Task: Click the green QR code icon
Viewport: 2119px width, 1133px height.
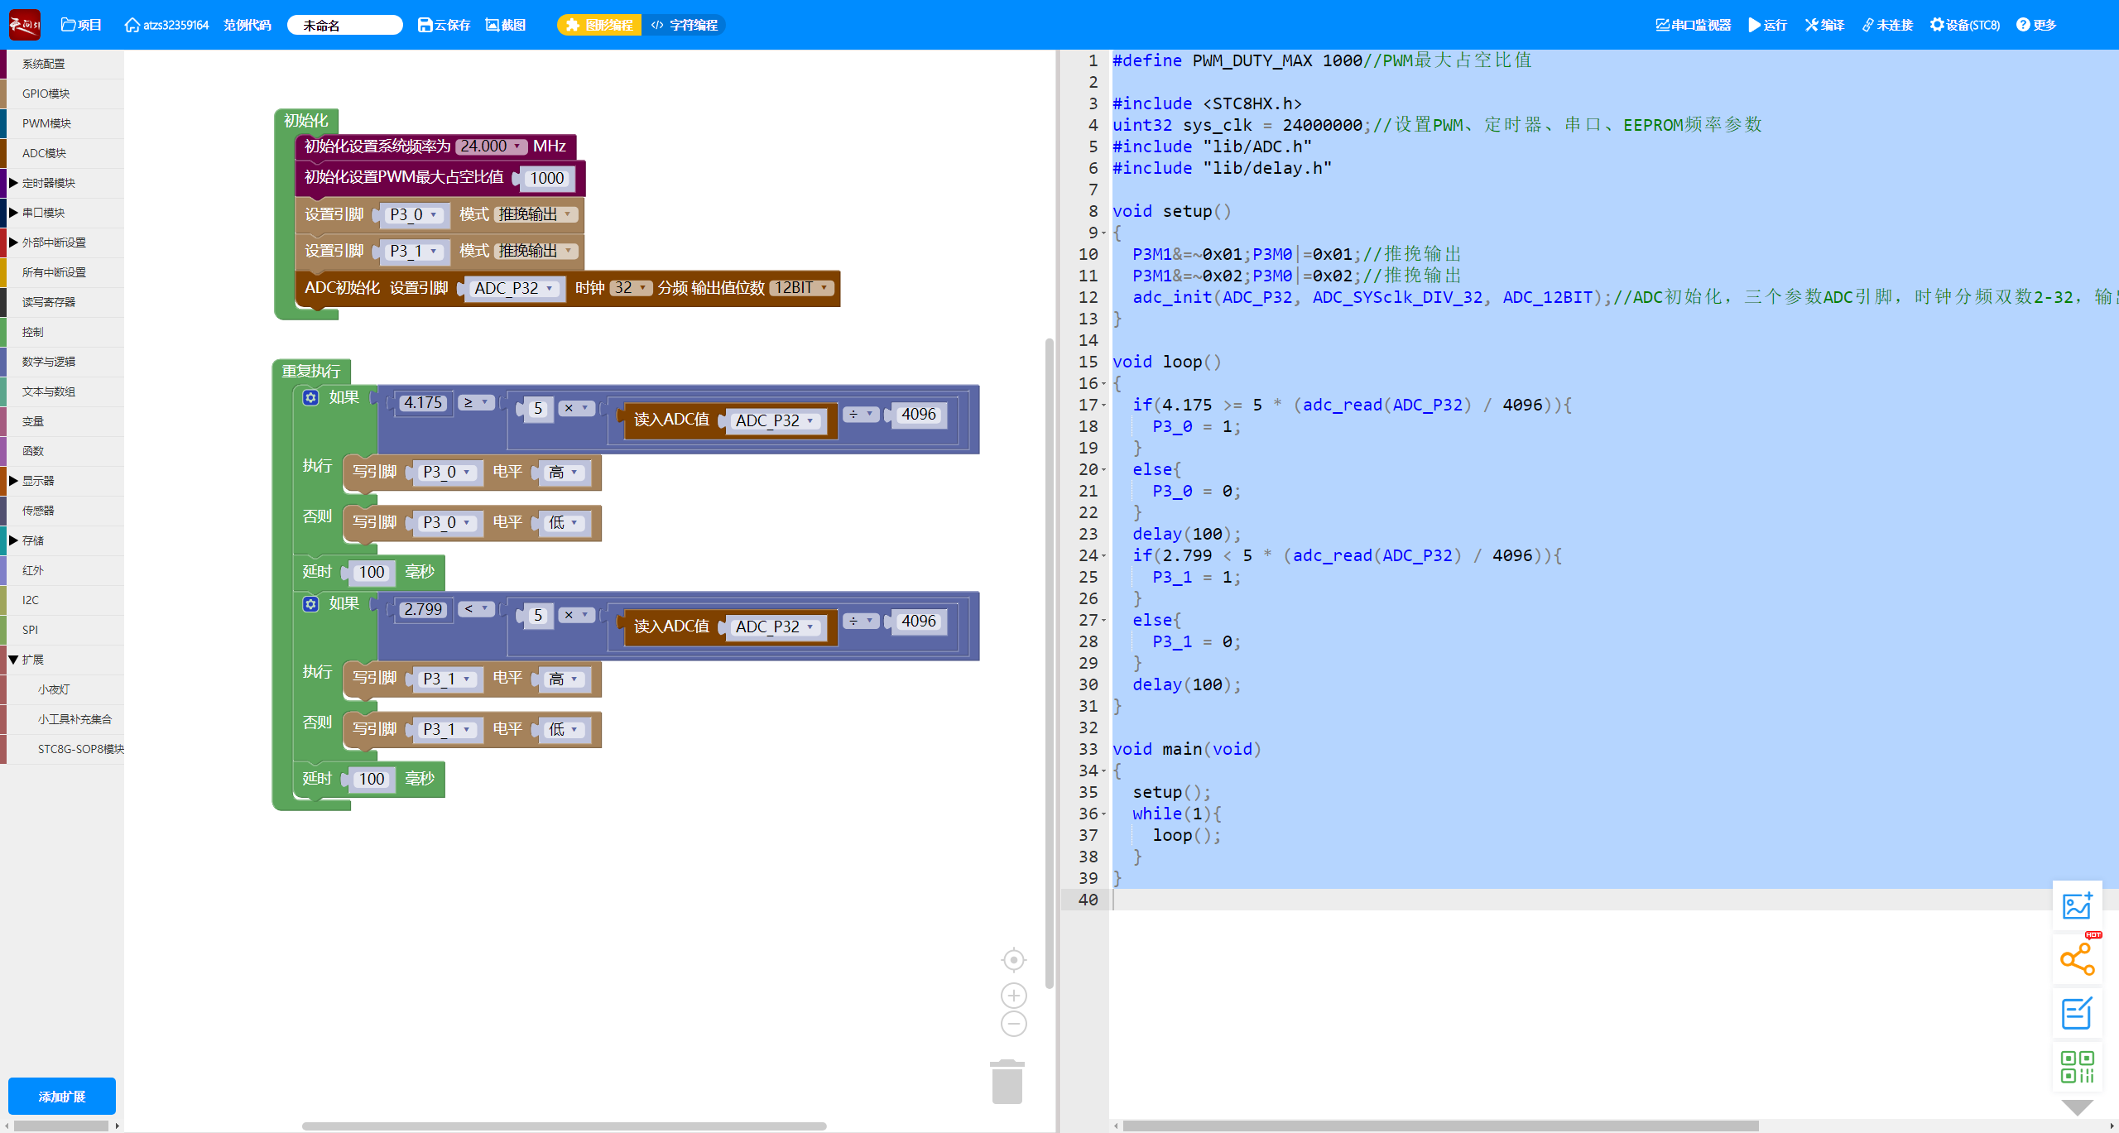Action: (2077, 1067)
